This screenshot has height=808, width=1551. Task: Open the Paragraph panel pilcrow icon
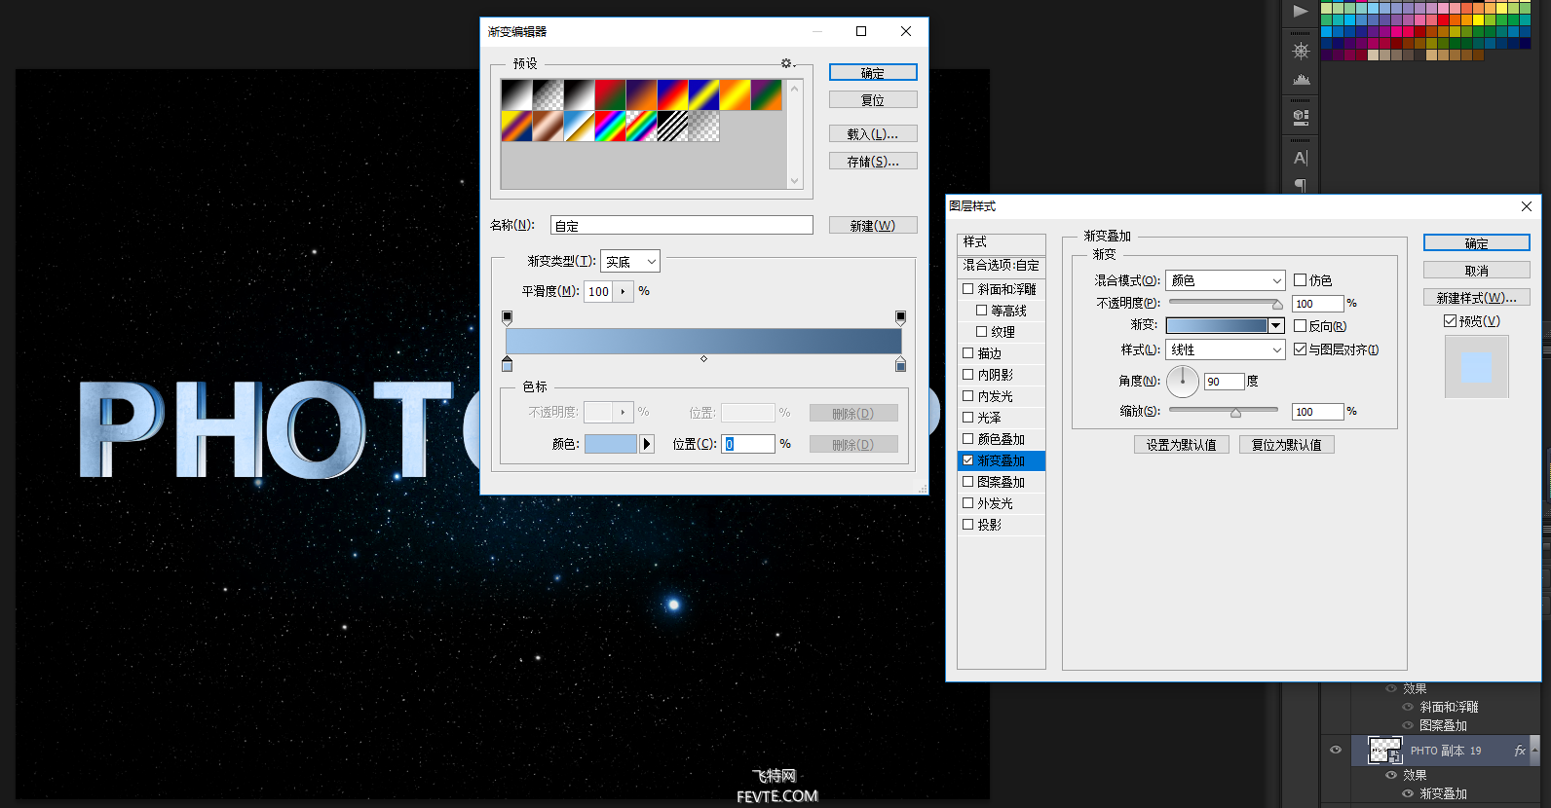coord(1301,185)
